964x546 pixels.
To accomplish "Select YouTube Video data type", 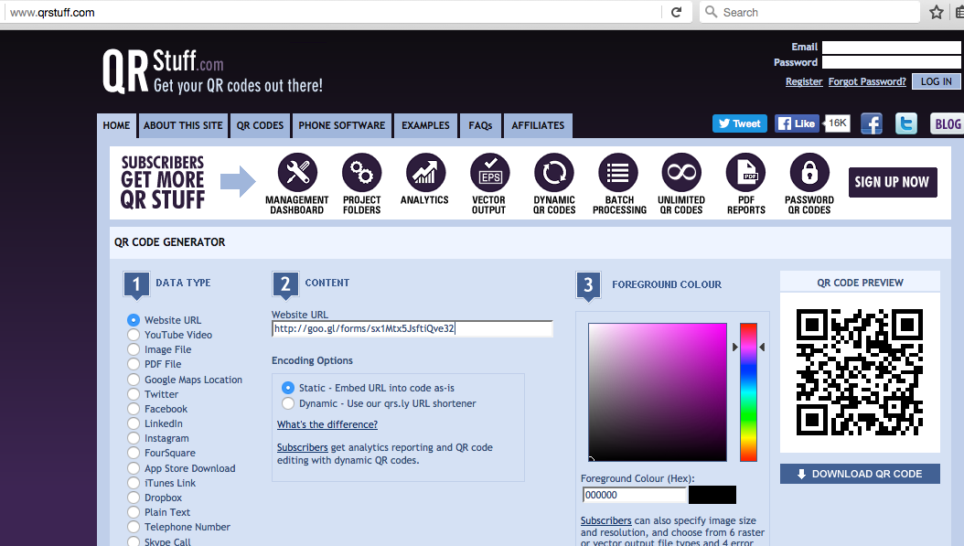I will [134, 335].
